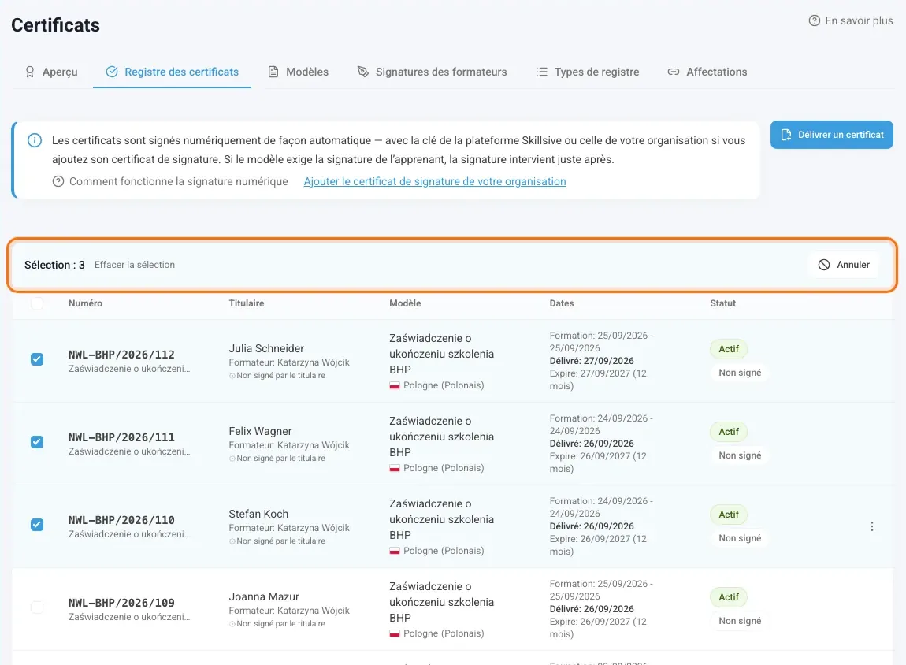Switch to the Aperçu tab

(x=51, y=72)
